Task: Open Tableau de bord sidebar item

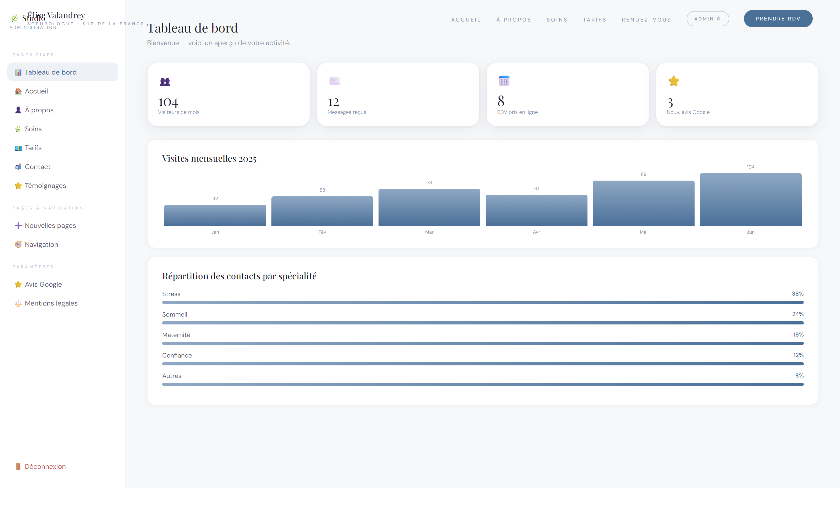Action: [62, 72]
